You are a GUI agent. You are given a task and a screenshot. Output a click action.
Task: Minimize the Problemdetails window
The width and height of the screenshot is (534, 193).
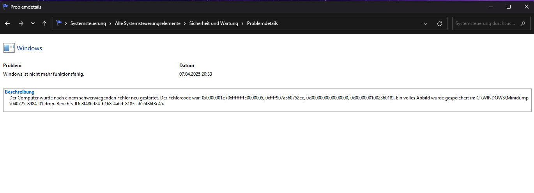pyautogui.click(x=491, y=7)
